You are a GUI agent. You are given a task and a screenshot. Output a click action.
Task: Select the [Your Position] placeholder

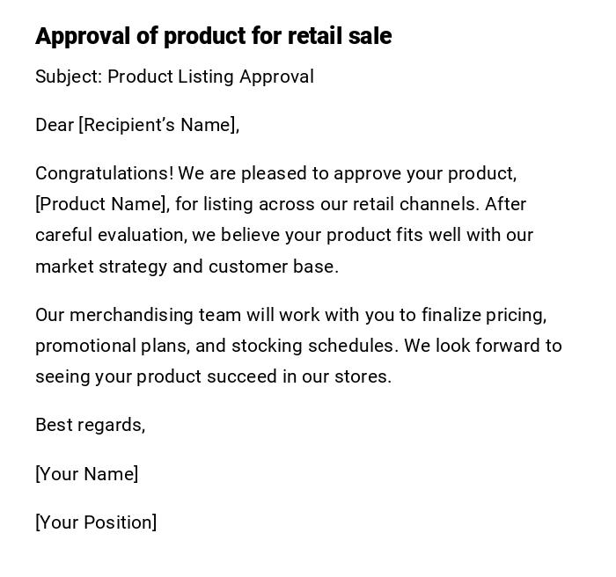pyautogui.click(x=96, y=522)
